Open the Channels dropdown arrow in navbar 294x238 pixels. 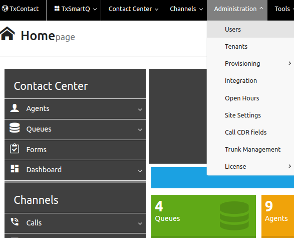pyautogui.click(x=201, y=9)
